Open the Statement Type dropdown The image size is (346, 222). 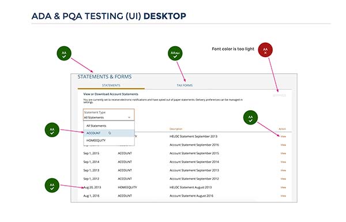[108, 115]
